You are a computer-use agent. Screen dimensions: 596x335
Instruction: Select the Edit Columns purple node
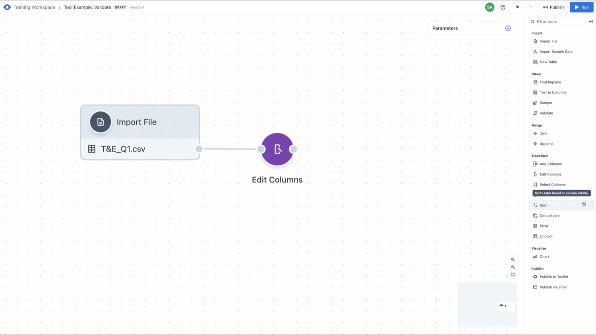[x=277, y=149]
